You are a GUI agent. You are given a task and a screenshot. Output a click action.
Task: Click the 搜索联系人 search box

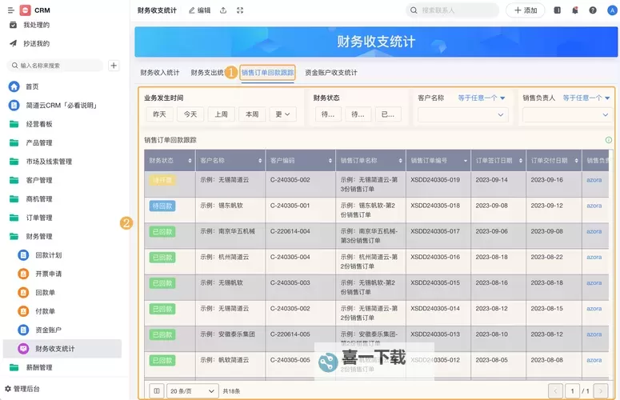(x=452, y=10)
